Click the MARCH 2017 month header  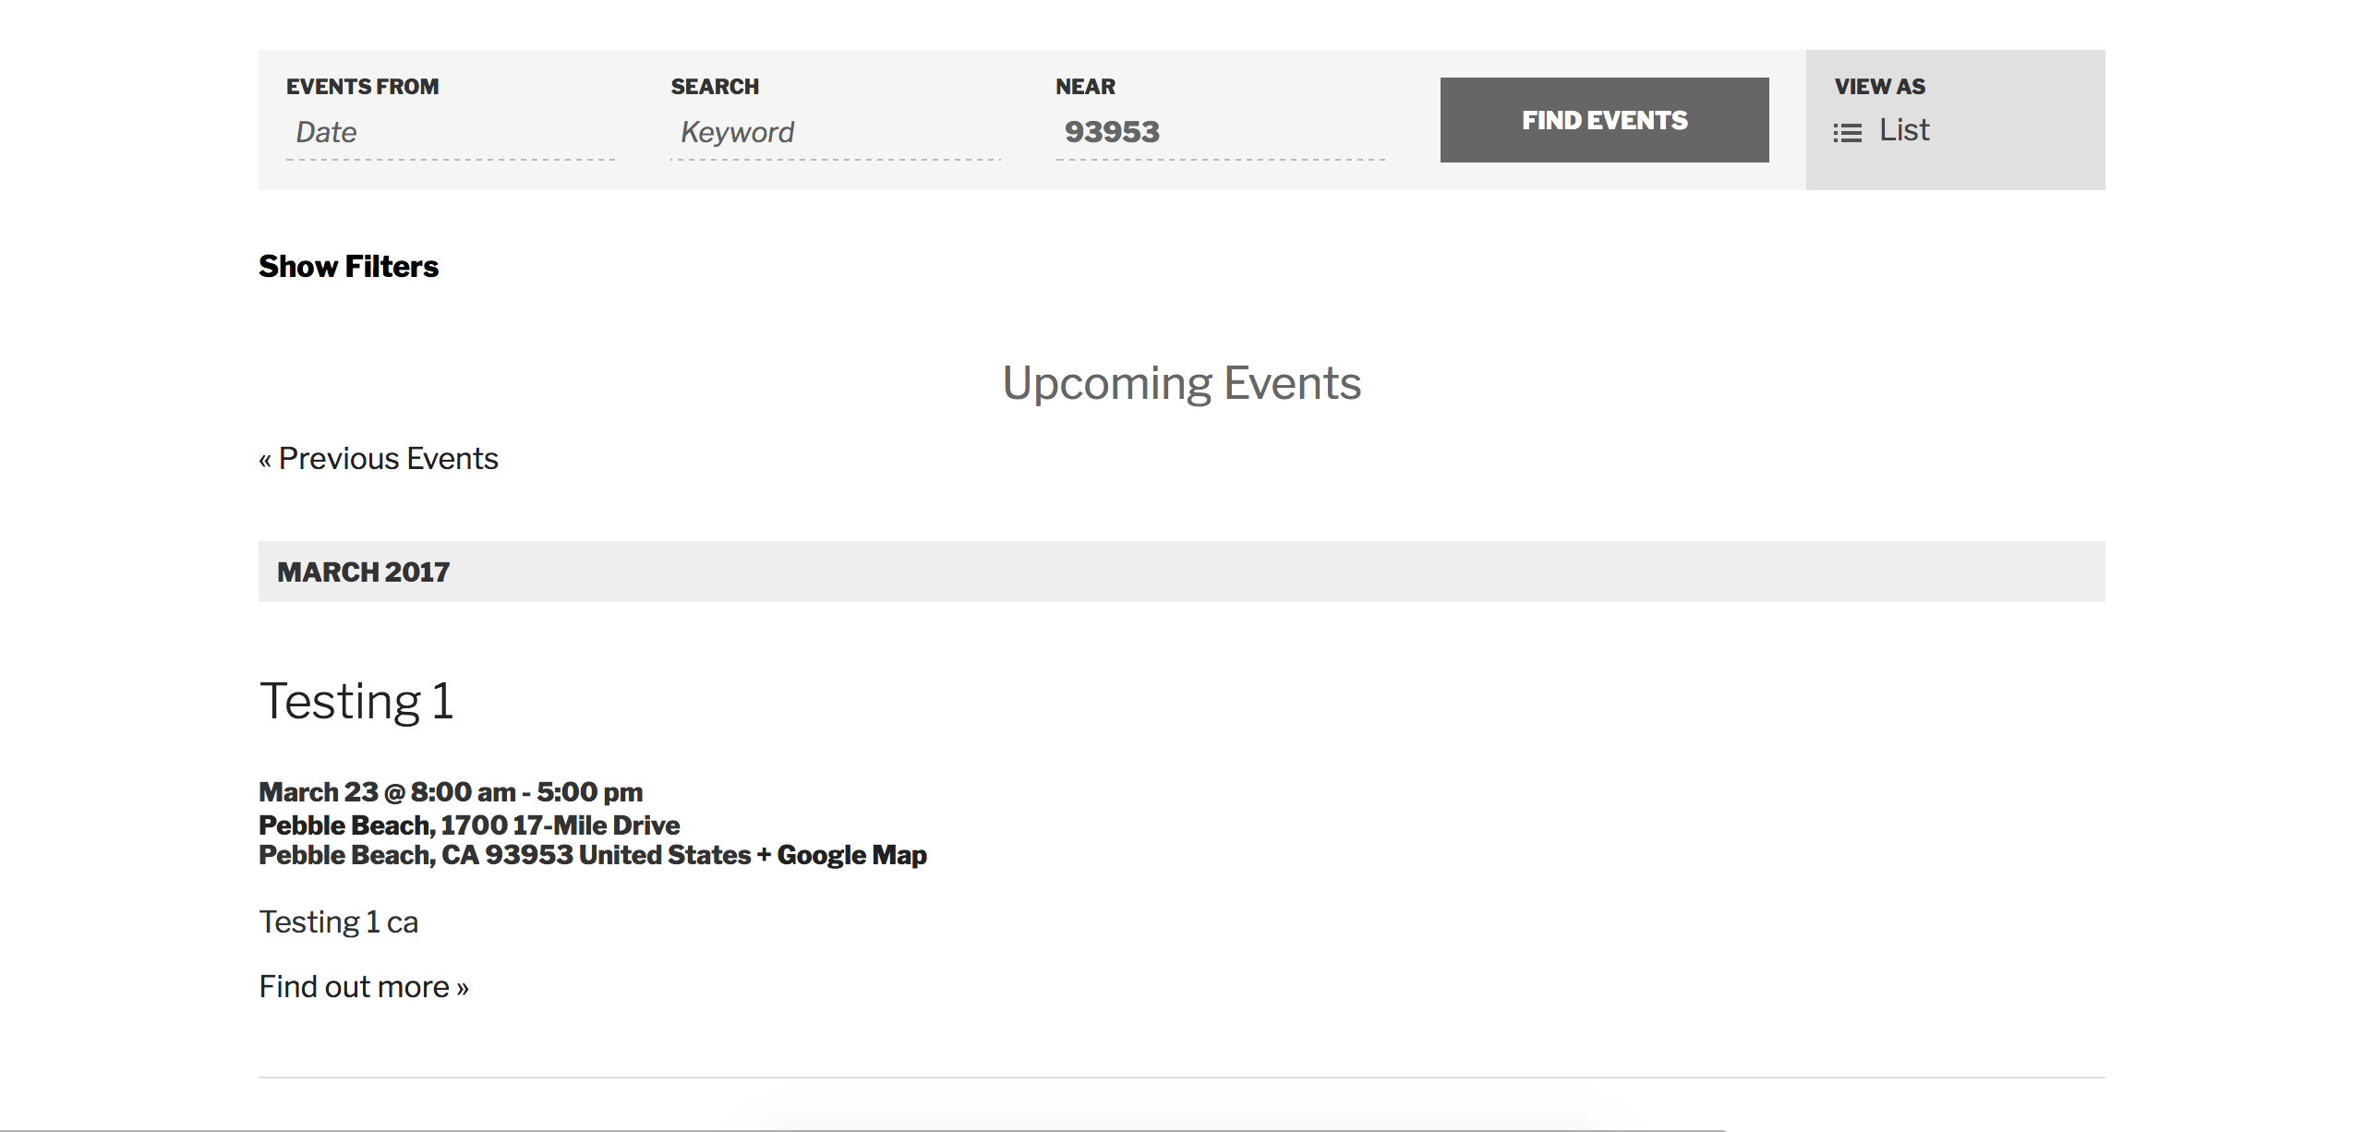point(364,572)
